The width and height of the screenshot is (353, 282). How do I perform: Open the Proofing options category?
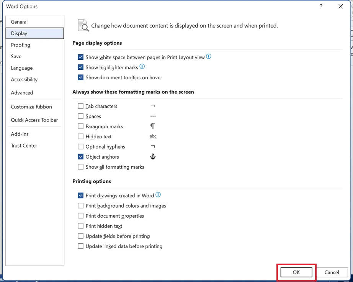coord(35,45)
